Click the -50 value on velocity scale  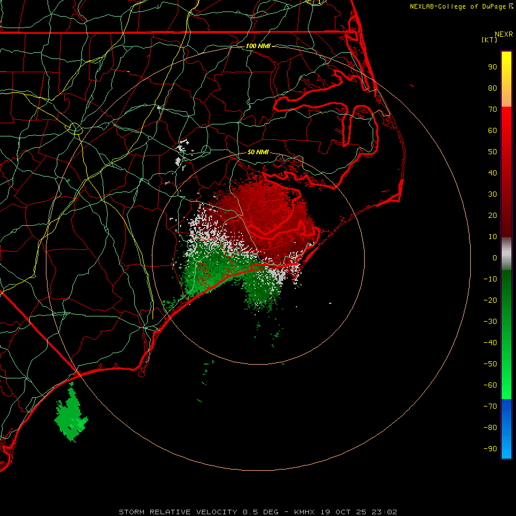tap(490, 364)
